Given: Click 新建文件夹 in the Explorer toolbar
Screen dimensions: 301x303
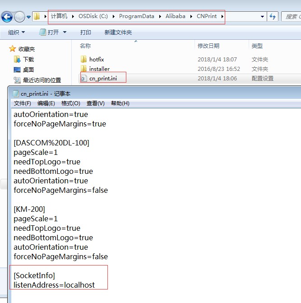Looking at the screenshot, I should coord(118,32).
